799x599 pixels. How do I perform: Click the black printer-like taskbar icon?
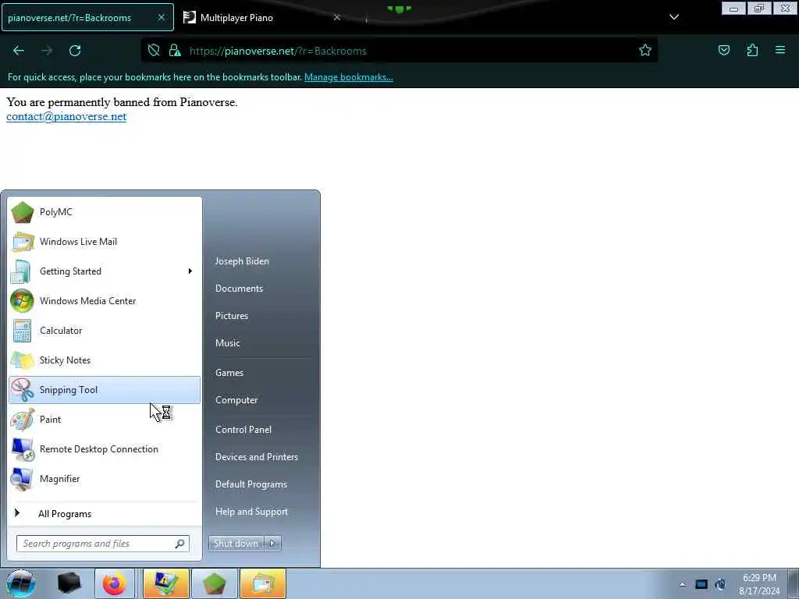(69, 583)
